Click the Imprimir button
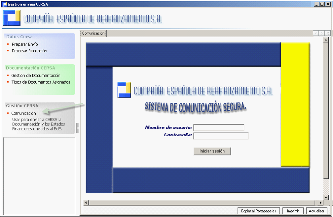Image resolution: width=333 pixels, height=217 pixels. coord(293,211)
